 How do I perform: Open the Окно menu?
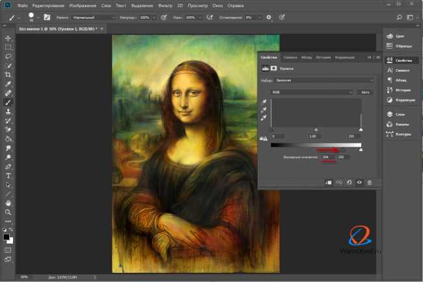[217, 5]
